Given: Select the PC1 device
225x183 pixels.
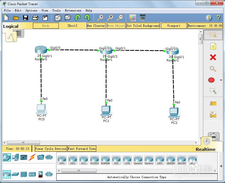Looking at the screenshot, I should 106,111.
